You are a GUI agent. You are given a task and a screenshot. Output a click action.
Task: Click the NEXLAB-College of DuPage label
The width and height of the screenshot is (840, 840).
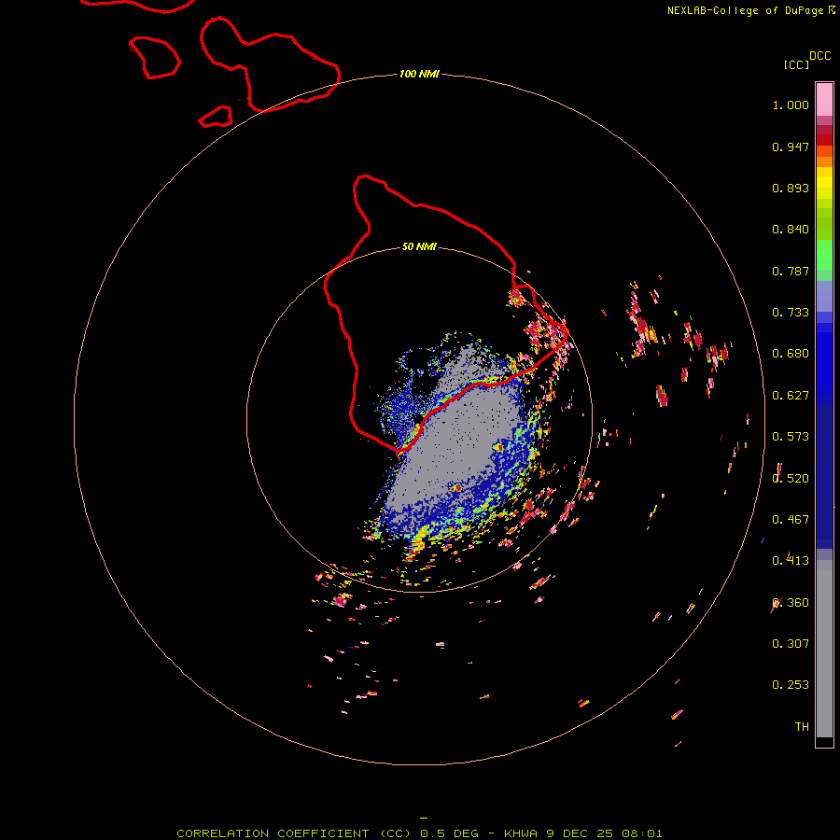pos(745,10)
